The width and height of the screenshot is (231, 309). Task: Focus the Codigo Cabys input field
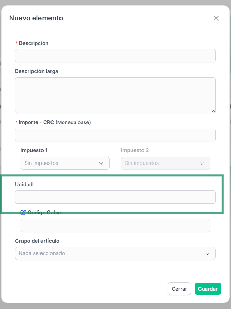[x=115, y=225]
